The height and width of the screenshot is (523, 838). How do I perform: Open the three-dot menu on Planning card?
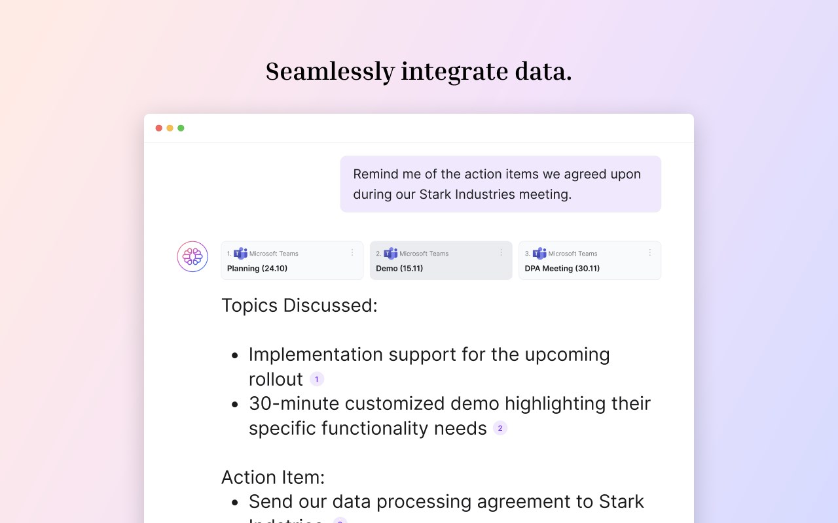click(352, 252)
